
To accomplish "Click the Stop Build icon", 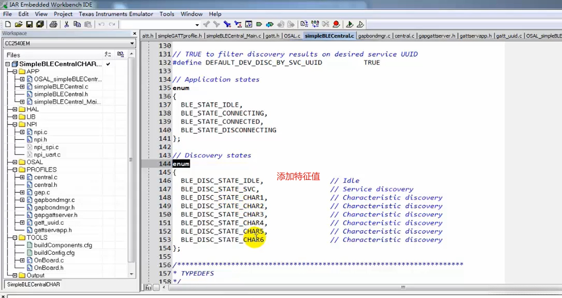I will 326,24.
